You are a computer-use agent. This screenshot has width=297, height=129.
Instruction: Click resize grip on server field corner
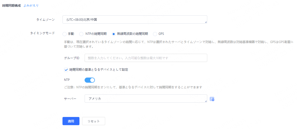coord(206,101)
